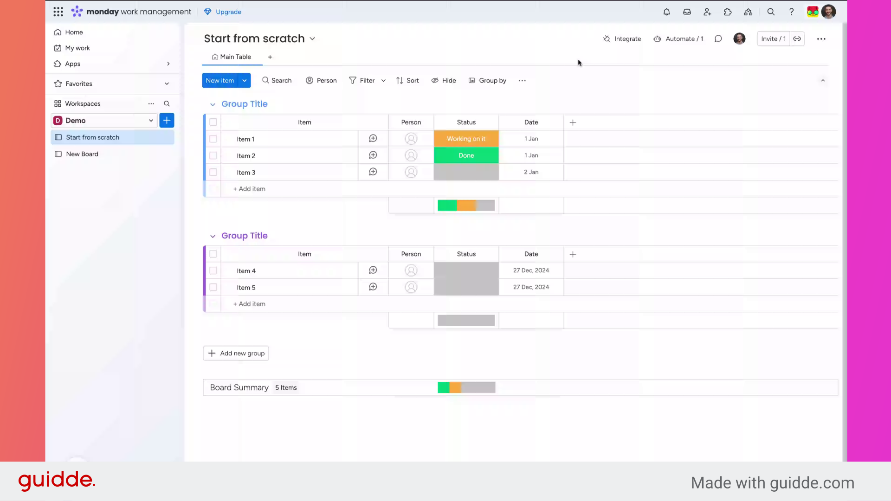891x501 pixels.
Task: Click Invite / 1 button
Action: [774, 39]
